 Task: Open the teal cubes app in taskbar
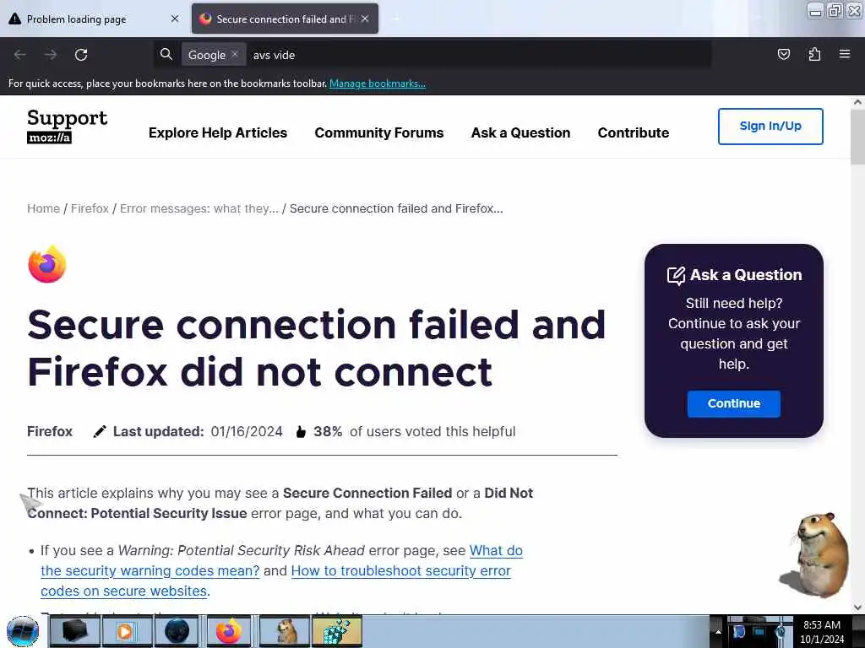[336, 631]
